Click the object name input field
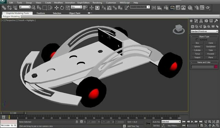 [202, 67]
